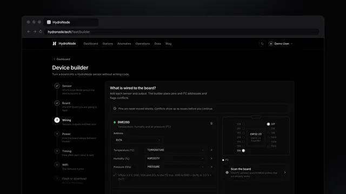Select pin IO0 on board diagram
346x194 pixels.
point(243,124)
